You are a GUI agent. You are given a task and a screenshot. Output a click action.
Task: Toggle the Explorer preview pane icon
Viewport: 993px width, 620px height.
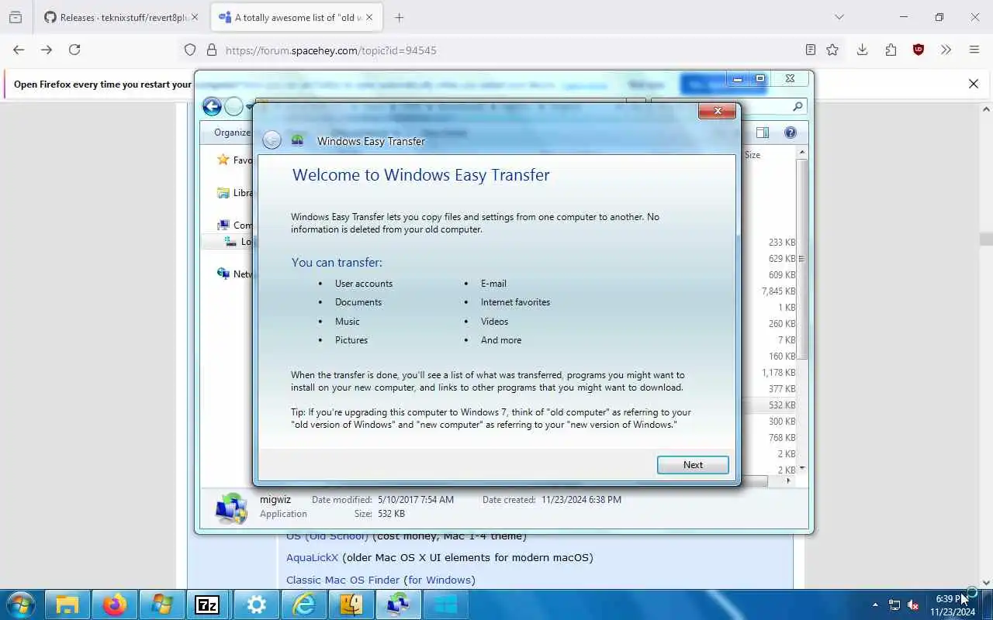coord(763,133)
